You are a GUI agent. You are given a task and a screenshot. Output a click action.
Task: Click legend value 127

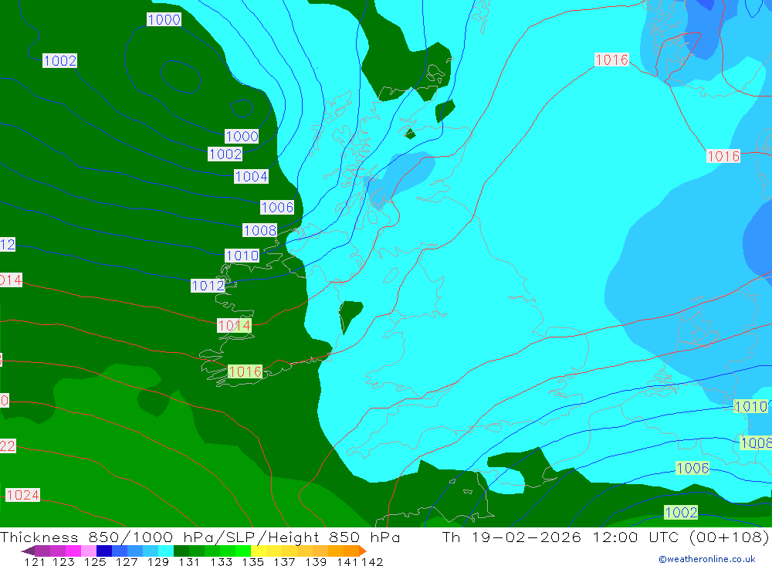127,562
